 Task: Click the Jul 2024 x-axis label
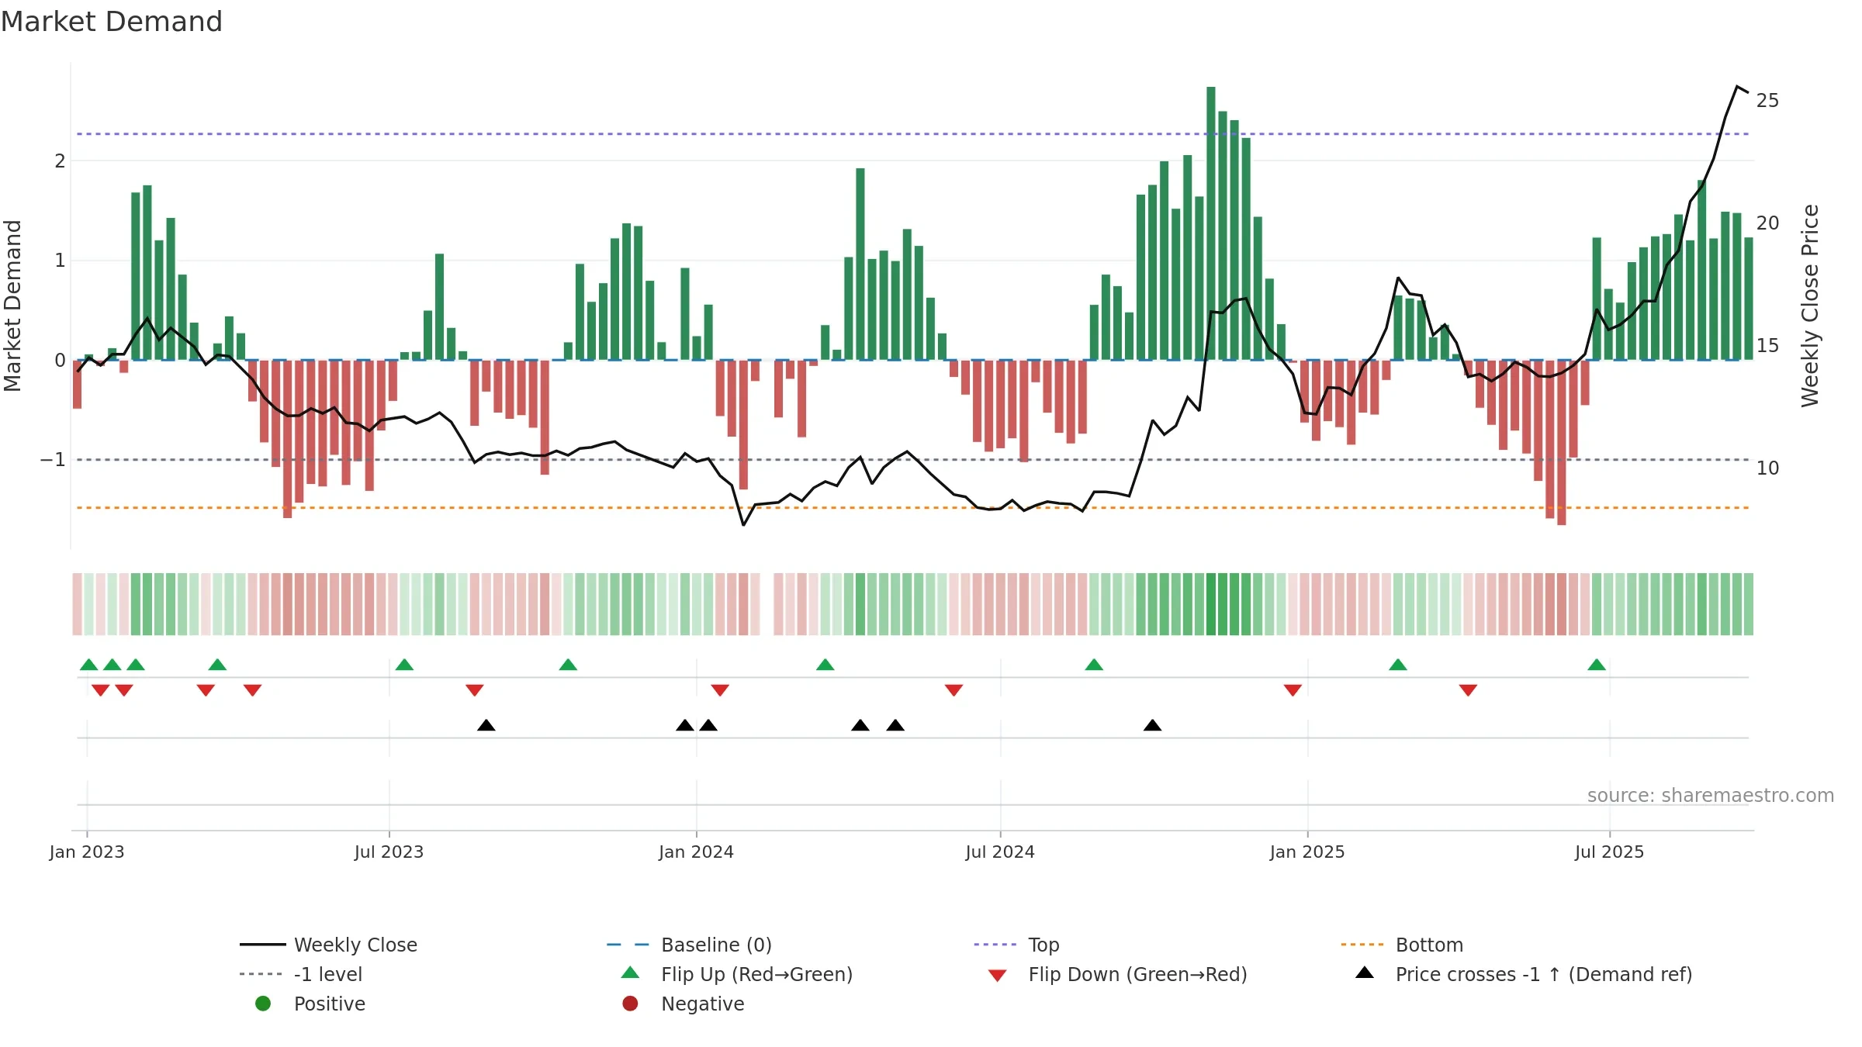pyautogui.click(x=1000, y=852)
